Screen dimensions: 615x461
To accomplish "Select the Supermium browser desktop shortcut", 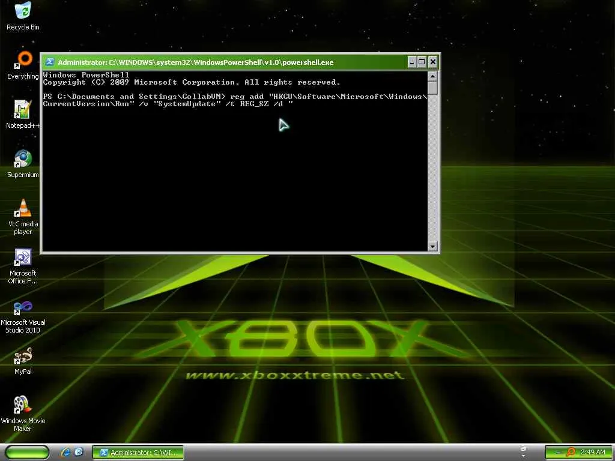I will point(23,164).
